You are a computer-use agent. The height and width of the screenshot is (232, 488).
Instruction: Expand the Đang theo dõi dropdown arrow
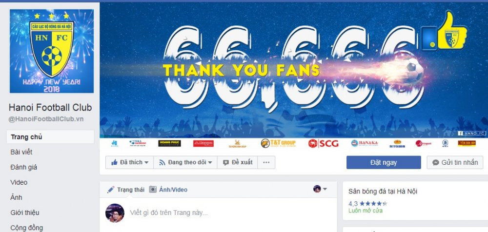(x=210, y=162)
